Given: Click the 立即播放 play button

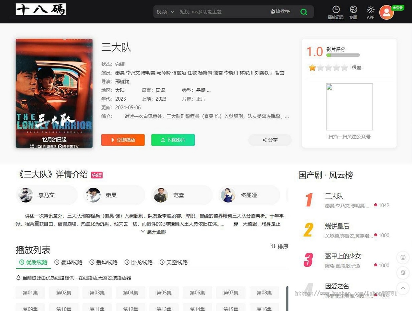Looking at the screenshot, I should point(123,140).
